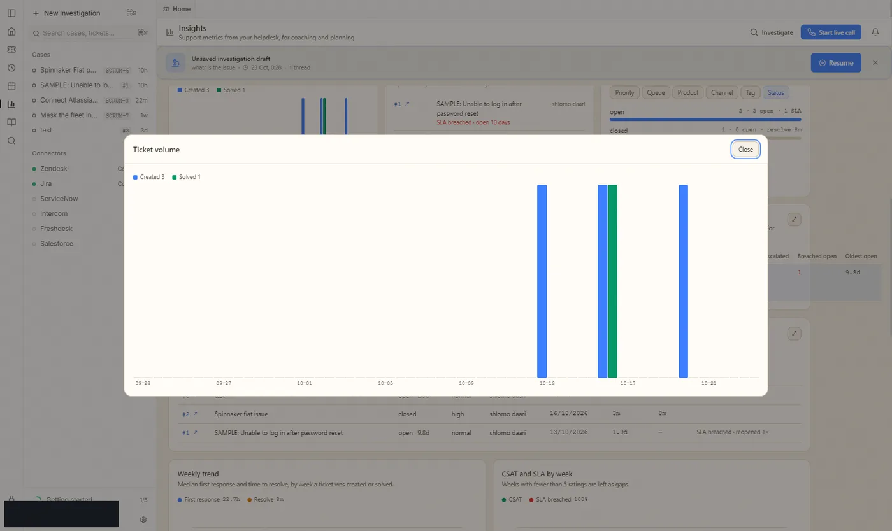
Task: Focus the Search cases, tickets field
Action: [x=89, y=33]
